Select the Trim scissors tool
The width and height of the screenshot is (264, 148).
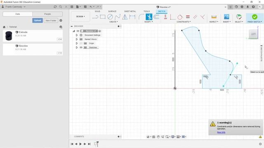click(149, 17)
